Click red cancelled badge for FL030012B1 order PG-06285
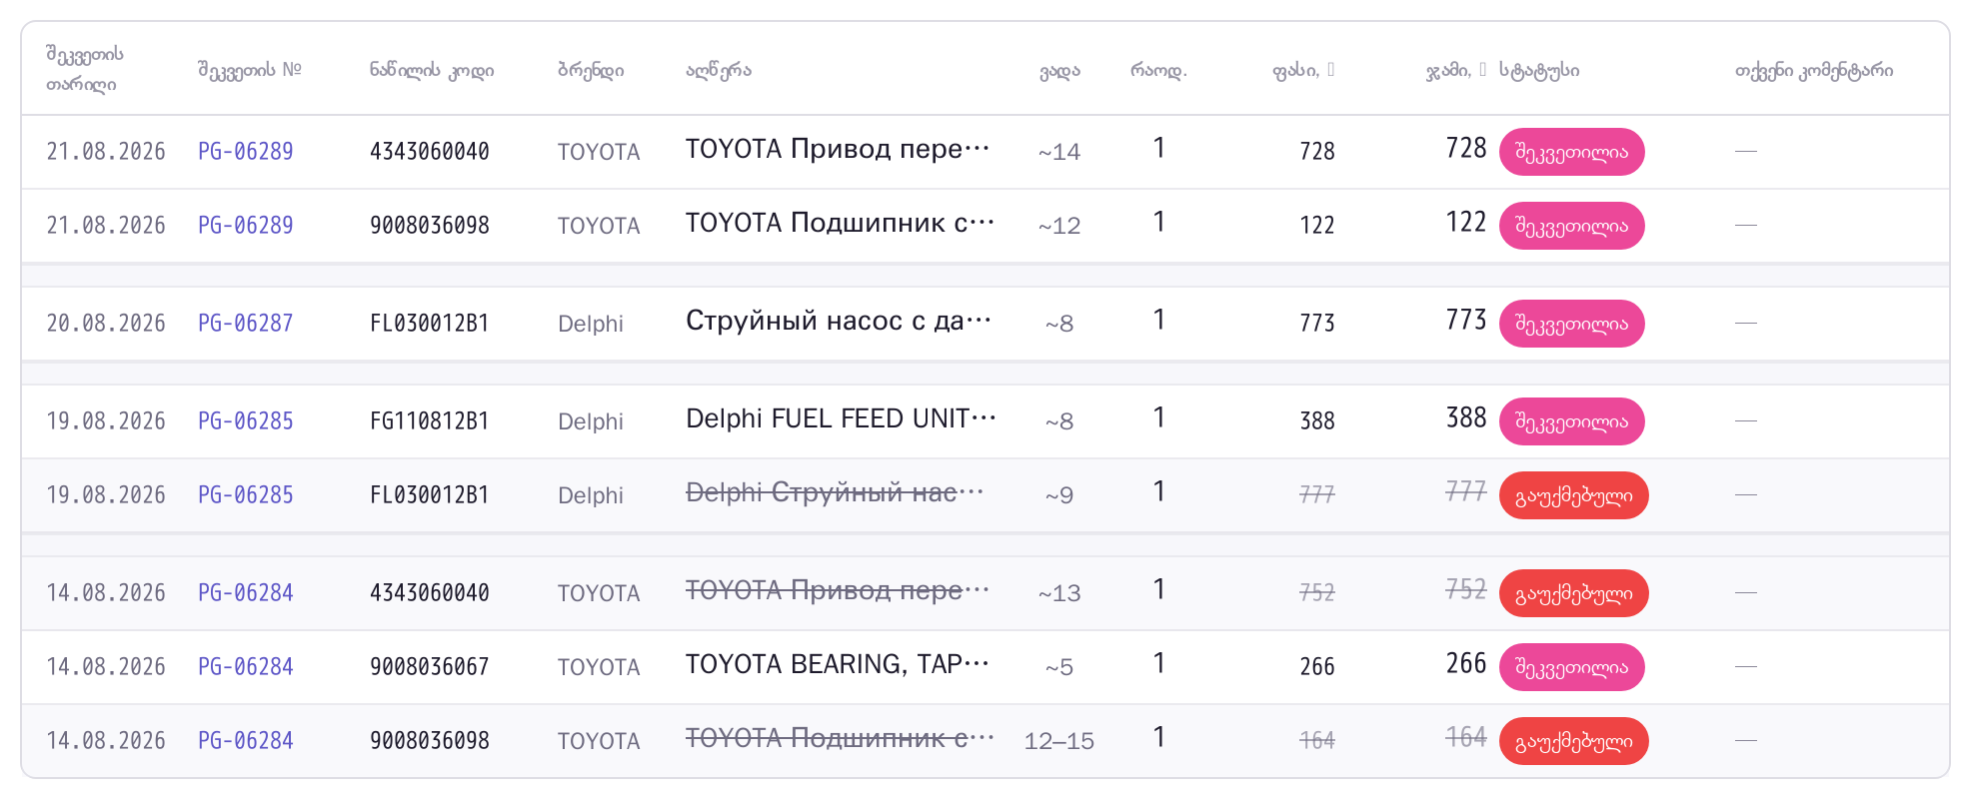The width and height of the screenshot is (1971, 799). pos(1573,495)
